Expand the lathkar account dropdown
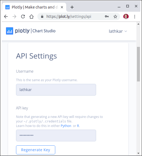Viewport: 142px width, 156px height. [x=118, y=31]
